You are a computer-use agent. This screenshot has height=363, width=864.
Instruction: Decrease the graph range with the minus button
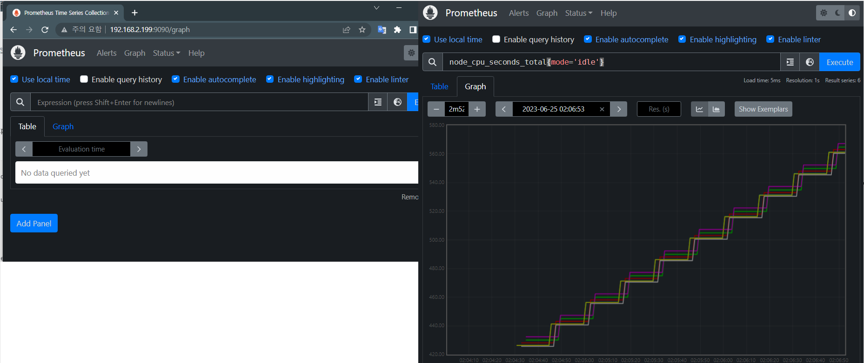click(436, 109)
